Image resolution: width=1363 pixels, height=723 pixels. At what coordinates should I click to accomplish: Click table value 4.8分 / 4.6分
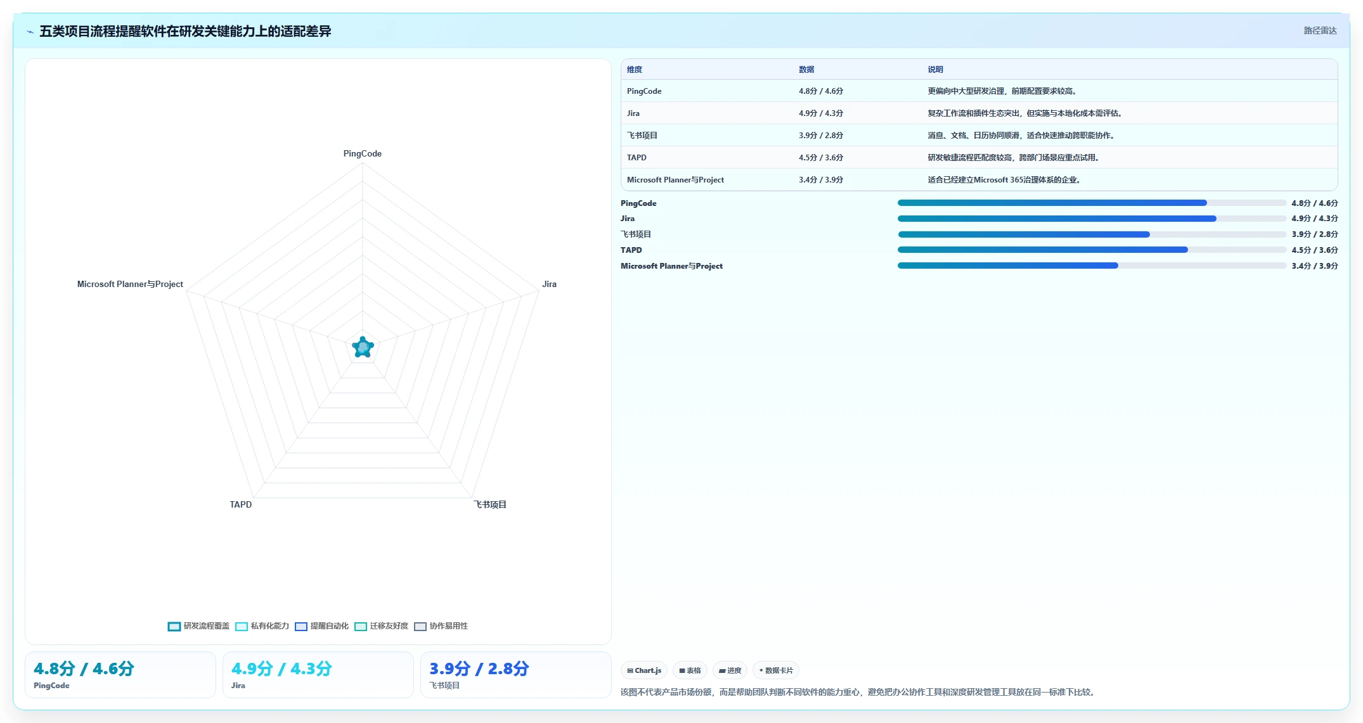coord(821,91)
